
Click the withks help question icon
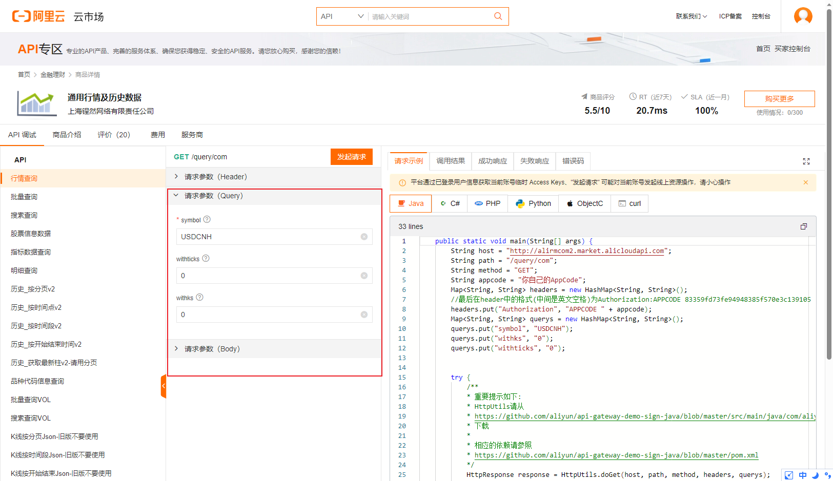[200, 297]
